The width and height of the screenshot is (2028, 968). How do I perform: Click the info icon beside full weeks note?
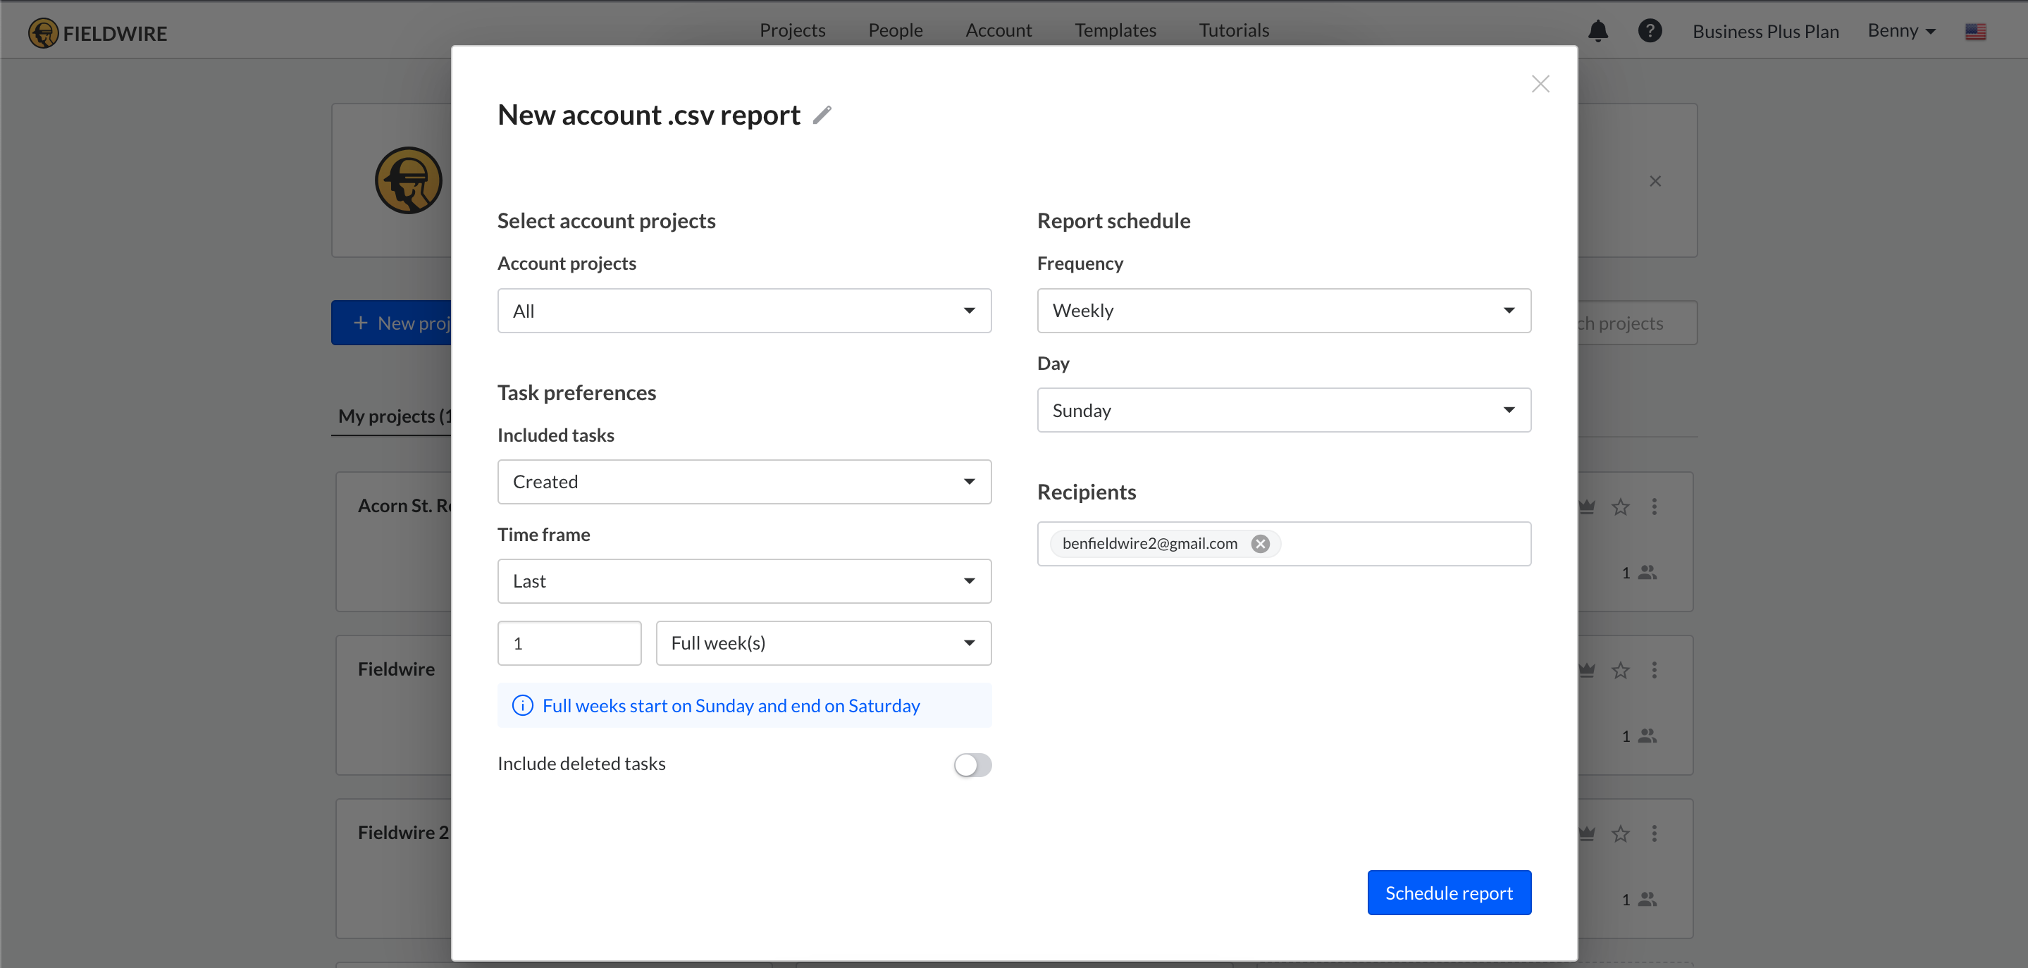tap(522, 706)
